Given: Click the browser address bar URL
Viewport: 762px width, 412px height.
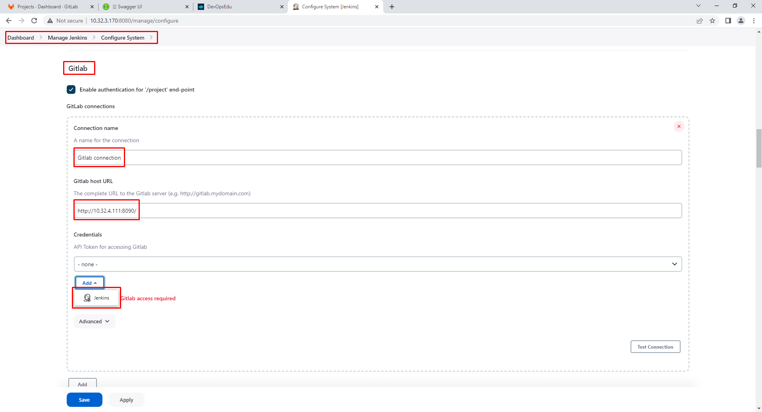Looking at the screenshot, I should tap(134, 21).
